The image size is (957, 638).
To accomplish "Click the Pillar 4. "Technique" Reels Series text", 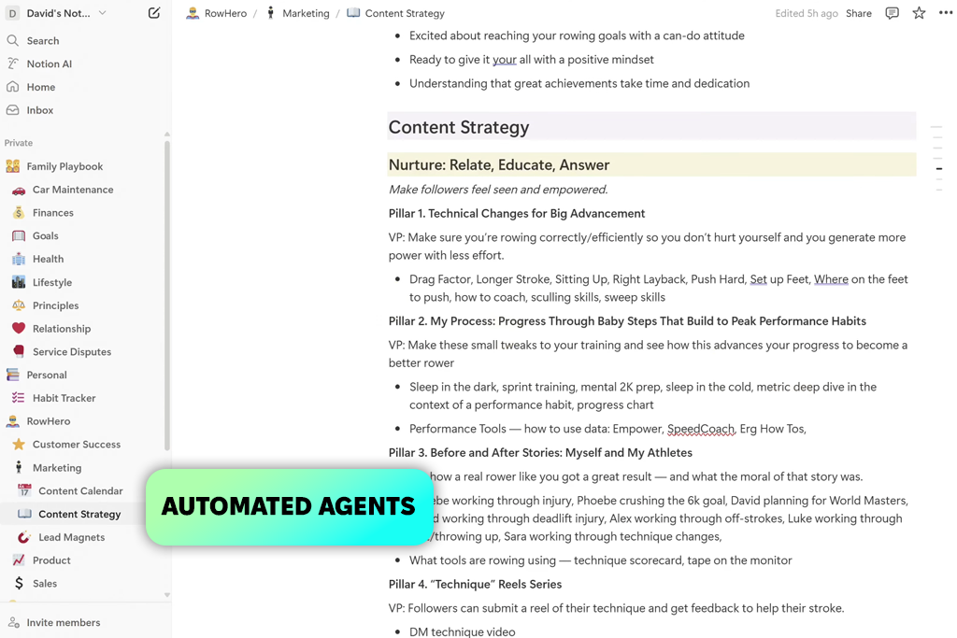I will point(475,584).
